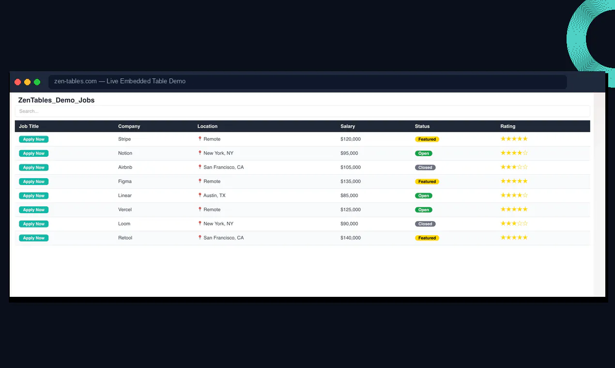Click Apply Now in the Vercel row
This screenshot has height=368, width=615.
(34, 210)
